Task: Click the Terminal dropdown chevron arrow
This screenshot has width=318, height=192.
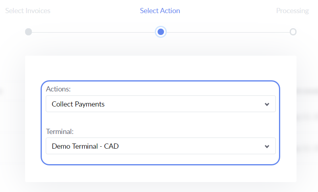Action: click(267, 146)
